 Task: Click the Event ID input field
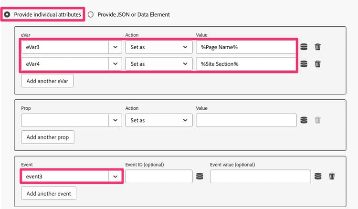(158, 176)
